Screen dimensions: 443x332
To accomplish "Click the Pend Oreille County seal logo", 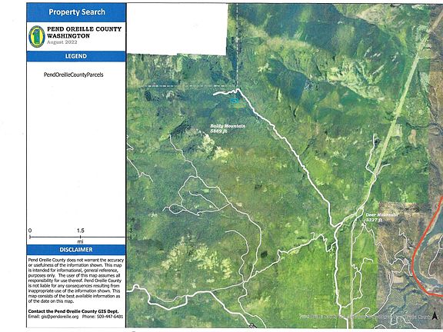I will 37,36.
